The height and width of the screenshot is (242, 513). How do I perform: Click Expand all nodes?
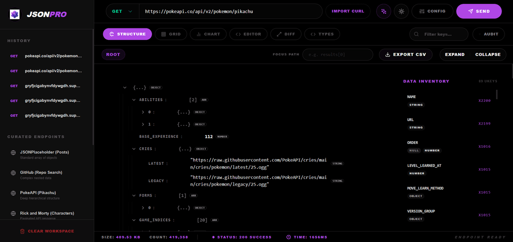[x=455, y=54]
